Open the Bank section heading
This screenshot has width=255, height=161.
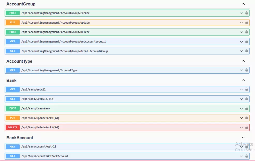click(11, 80)
